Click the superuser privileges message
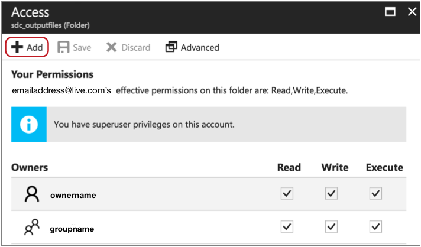 click(x=144, y=125)
